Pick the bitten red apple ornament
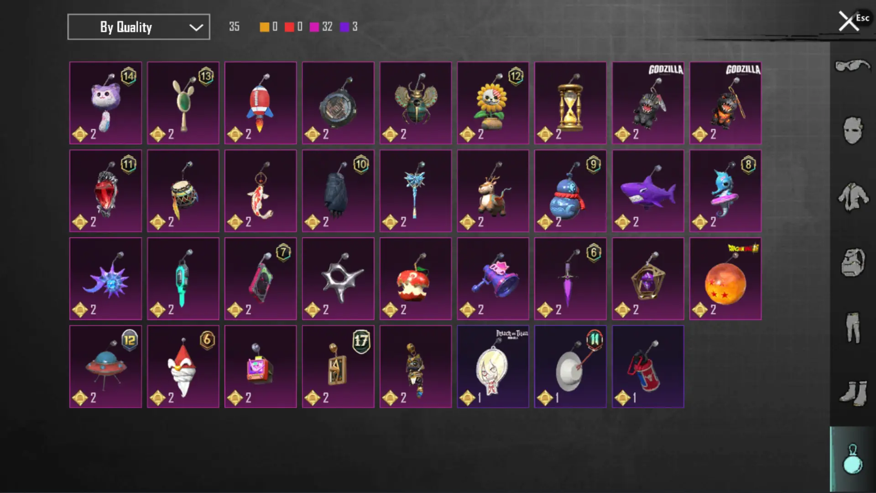Screen dimensions: 876x493 416,278
